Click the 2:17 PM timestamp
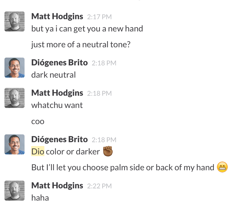The width and height of the screenshot is (236, 207). click(x=99, y=17)
